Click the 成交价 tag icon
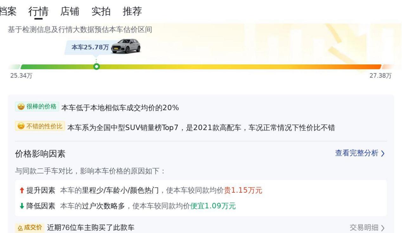Image resolution: width=402 pixels, height=233 pixels. coord(20,228)
